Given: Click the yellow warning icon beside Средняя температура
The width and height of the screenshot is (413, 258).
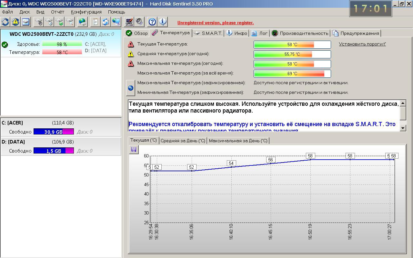Looking at the screenshot, I should click(131, 54).
